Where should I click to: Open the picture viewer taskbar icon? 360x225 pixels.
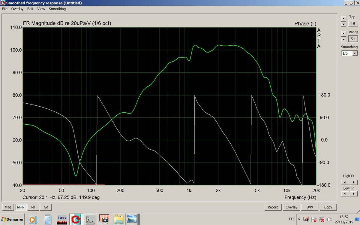point(131,219)
